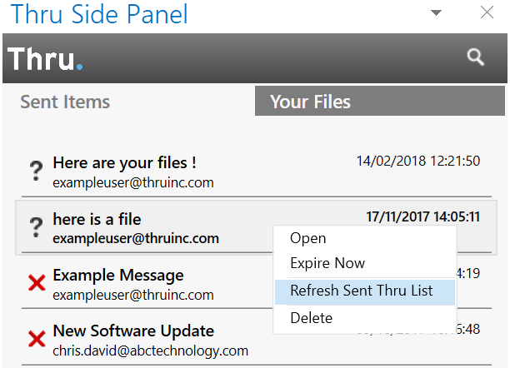The height and width of the screenshot is (368, 510).
Task: Switch to the Your Files tab
Action: (x=310, y=102)
